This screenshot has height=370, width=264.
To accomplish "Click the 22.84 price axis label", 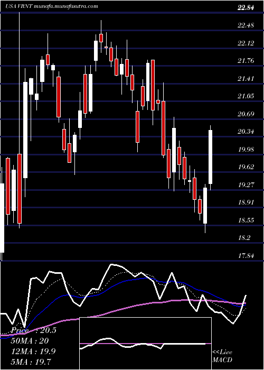I will (x=246, y=8).
